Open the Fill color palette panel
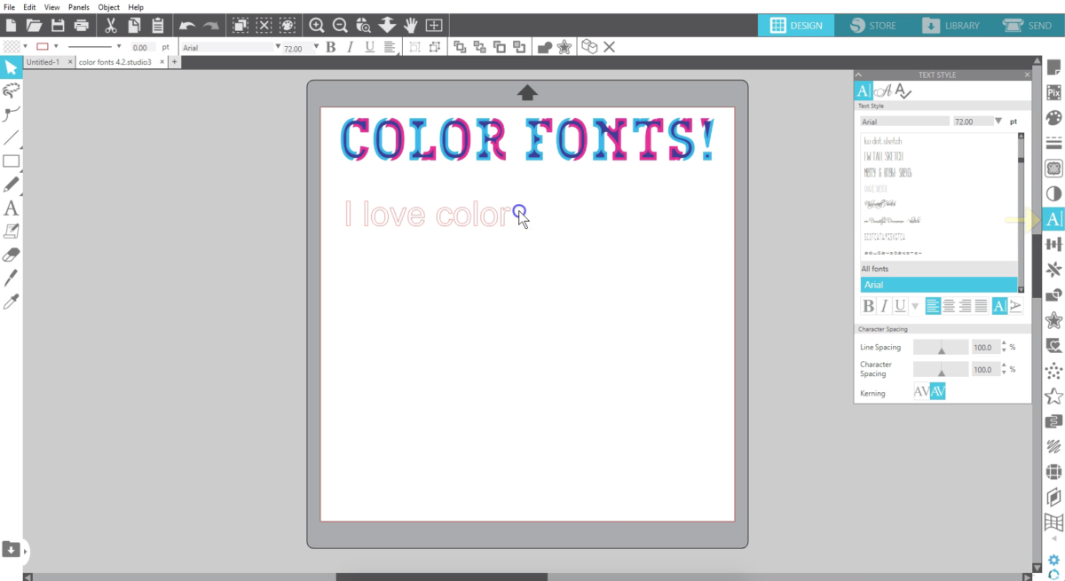The image size is (1065, 581). pos(1054,118)
